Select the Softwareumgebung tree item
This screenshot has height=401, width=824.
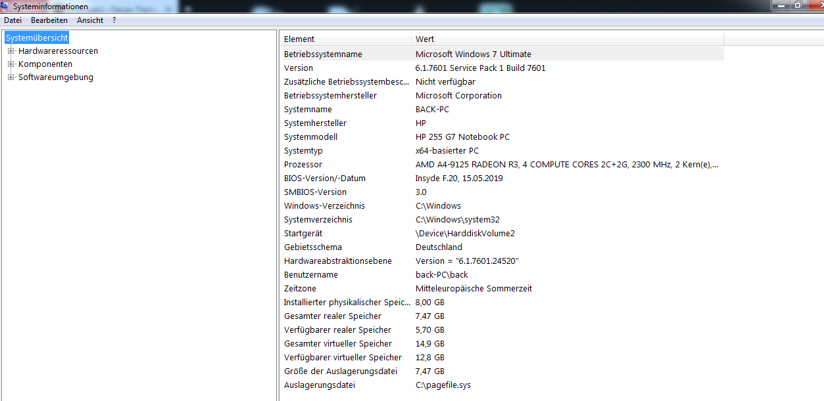pos(56,77)
